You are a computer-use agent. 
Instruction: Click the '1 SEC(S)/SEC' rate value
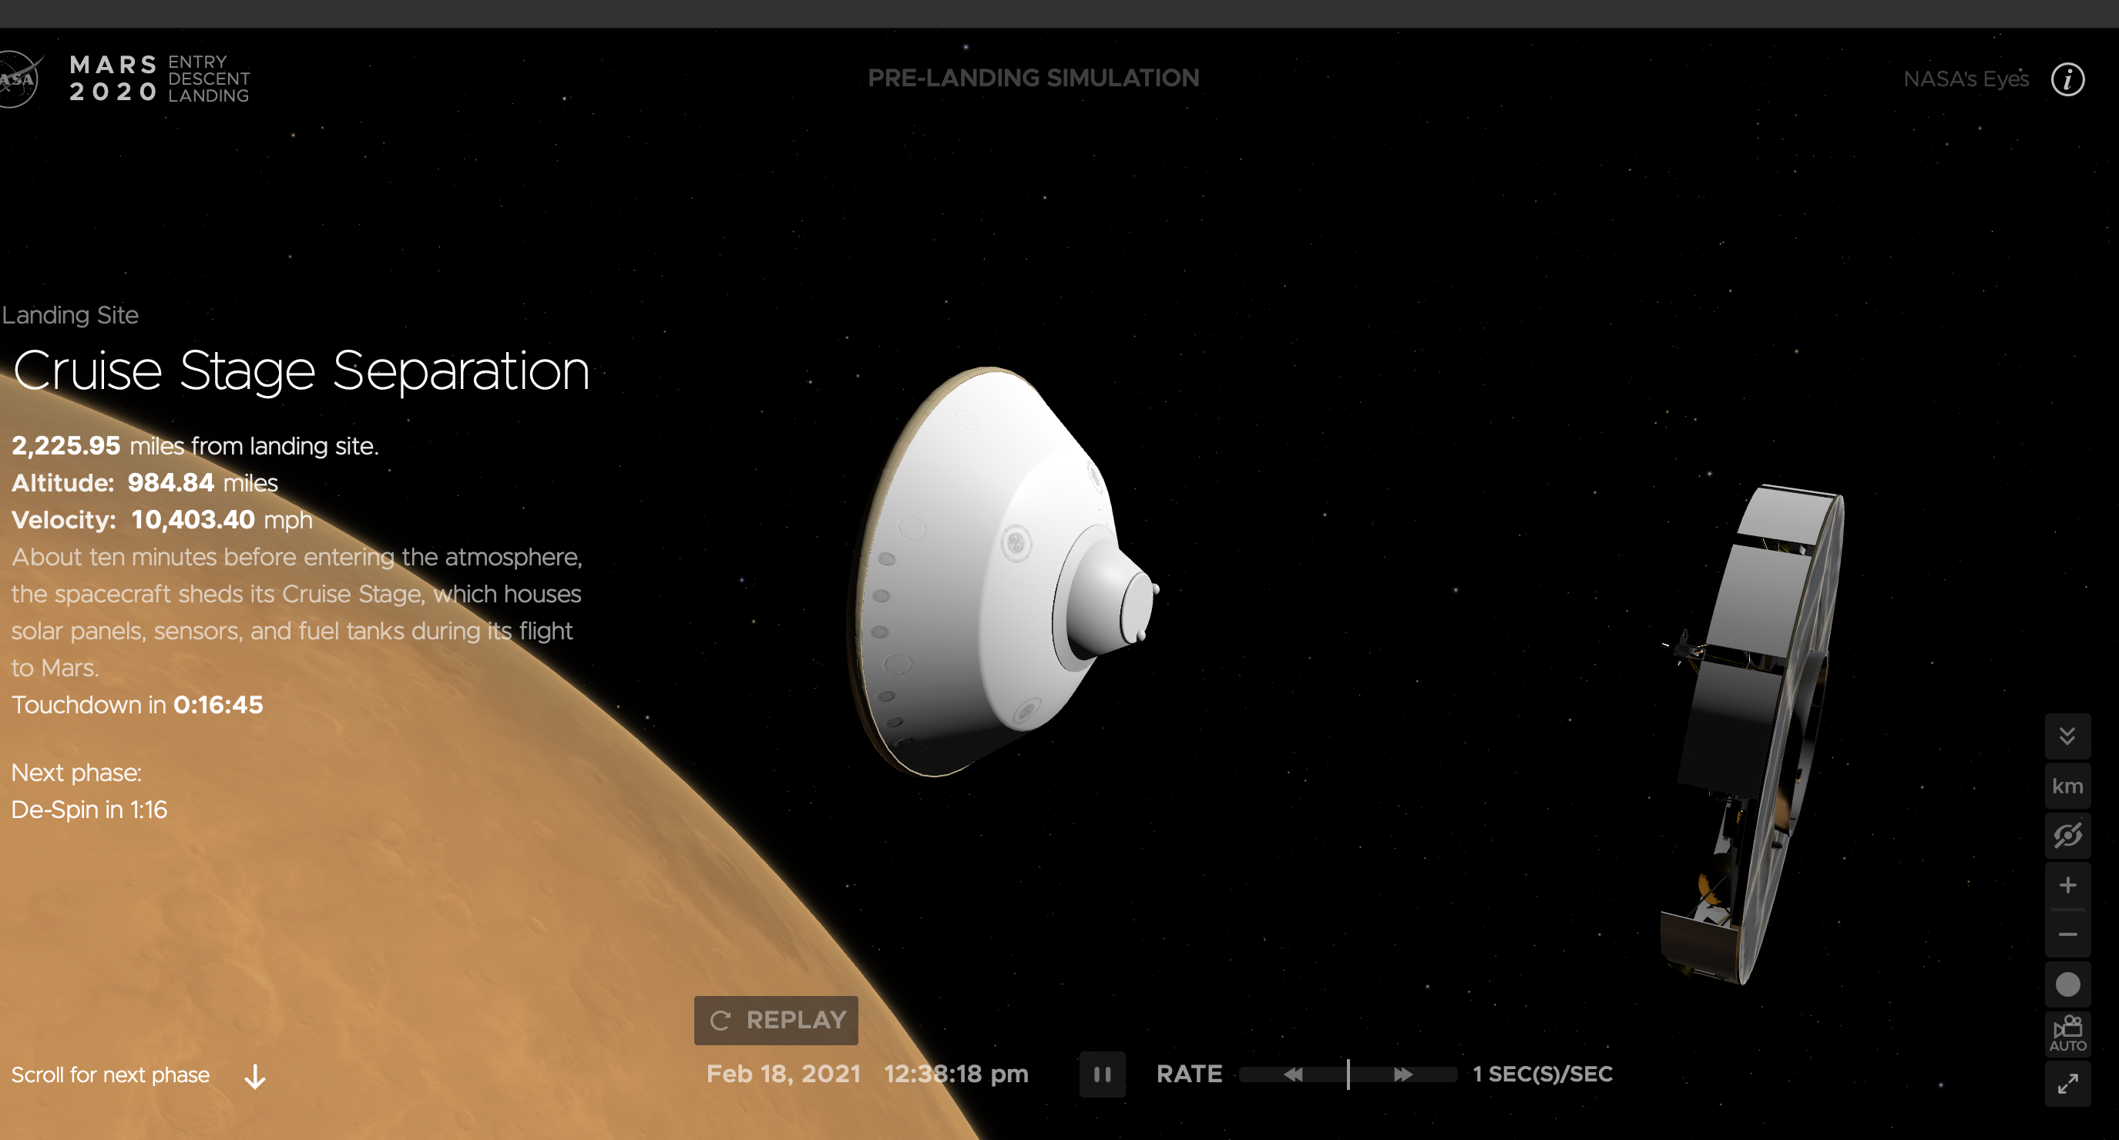pos(1543,1075)
